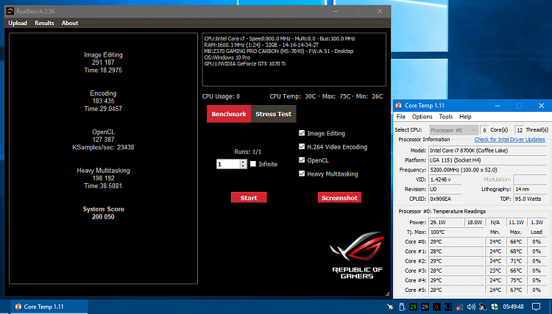Open the File menu in Core Temp
The image size is (552, 314).
[401, 117]
